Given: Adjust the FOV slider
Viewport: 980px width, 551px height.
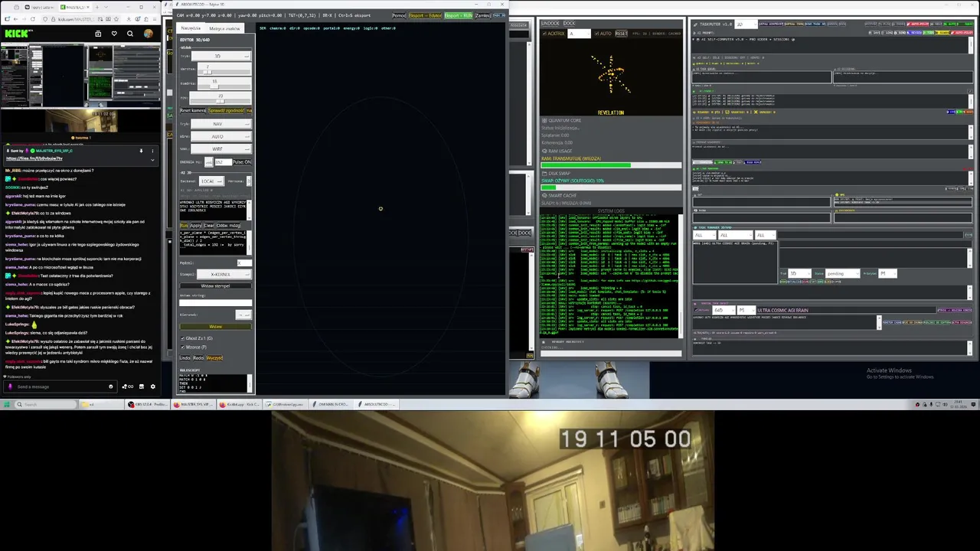Looking at the screenshot, I should (221, 101).
